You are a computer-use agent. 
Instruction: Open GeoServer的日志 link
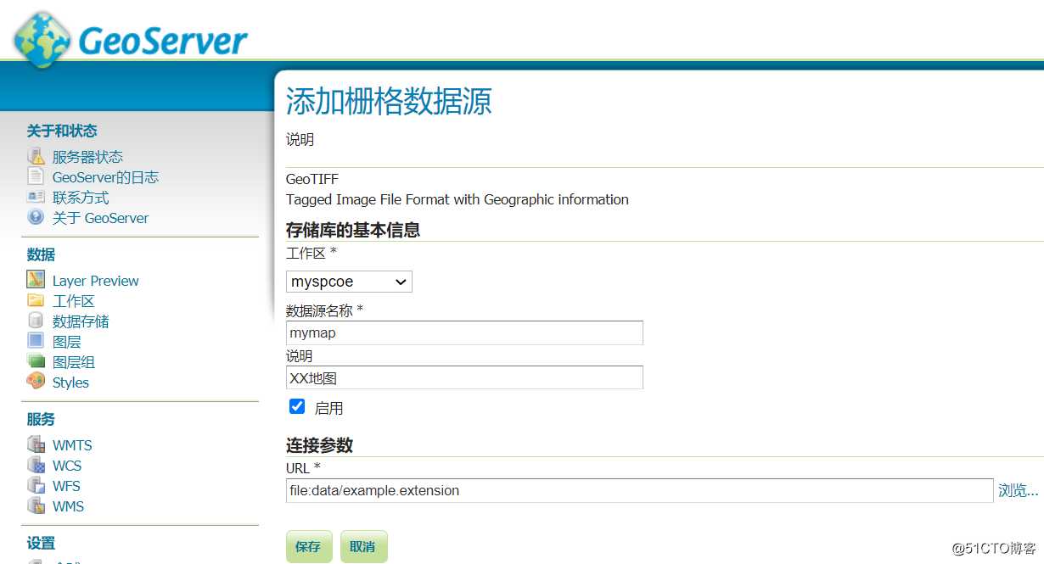click(105, 177)
